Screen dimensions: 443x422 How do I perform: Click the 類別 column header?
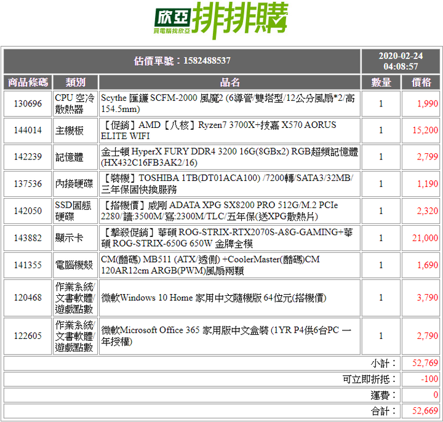(x=76, y=82)
